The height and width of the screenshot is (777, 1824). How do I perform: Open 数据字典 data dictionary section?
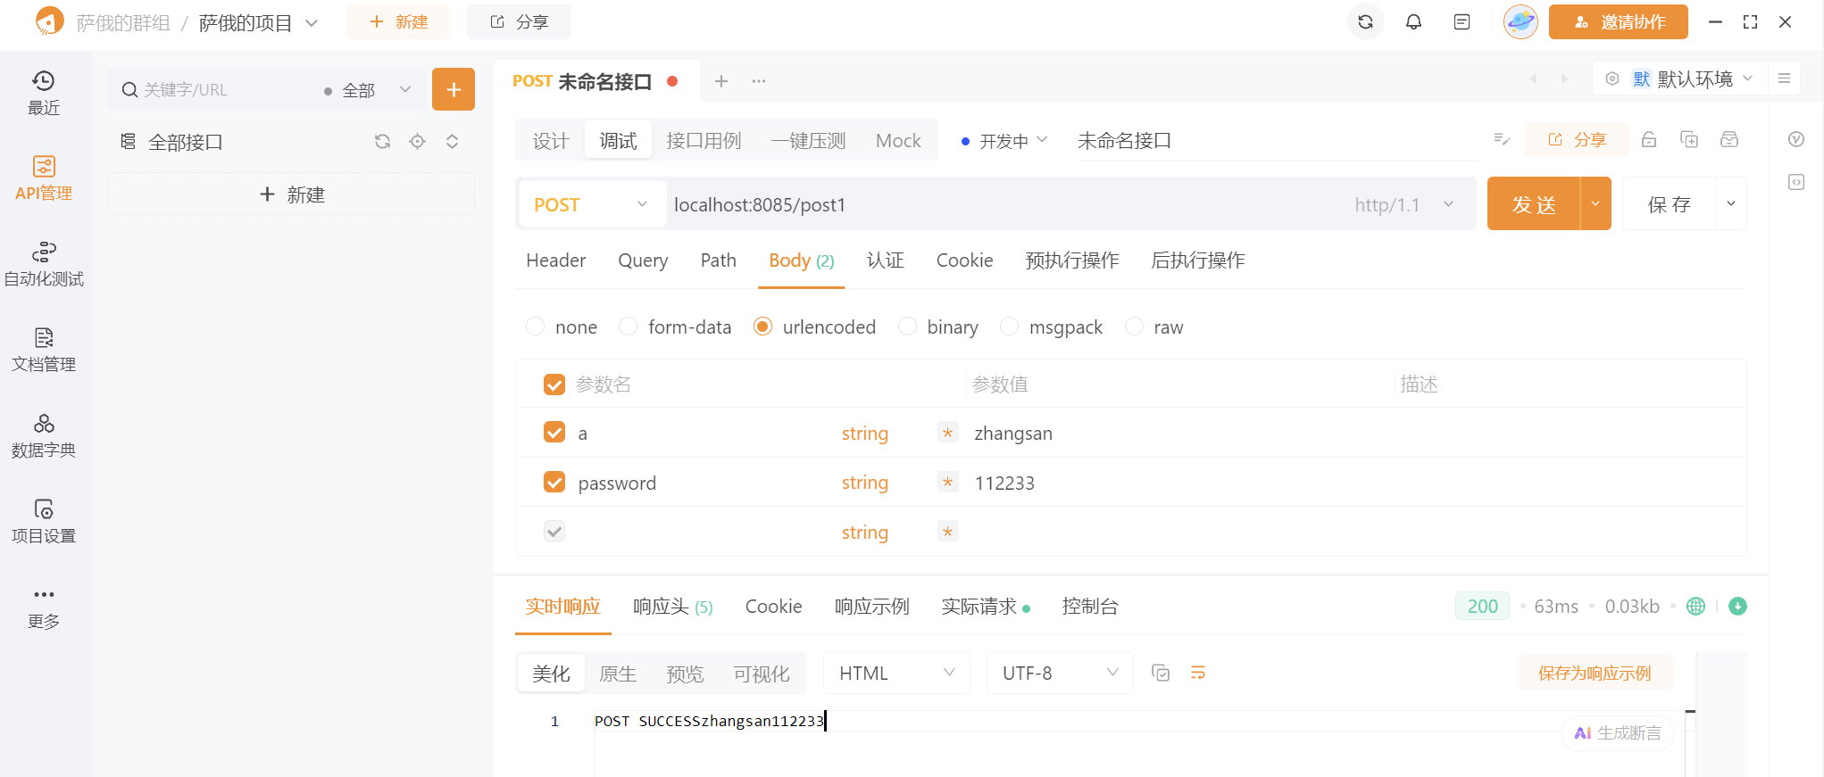pyautogui.click(x=43, y=435)
